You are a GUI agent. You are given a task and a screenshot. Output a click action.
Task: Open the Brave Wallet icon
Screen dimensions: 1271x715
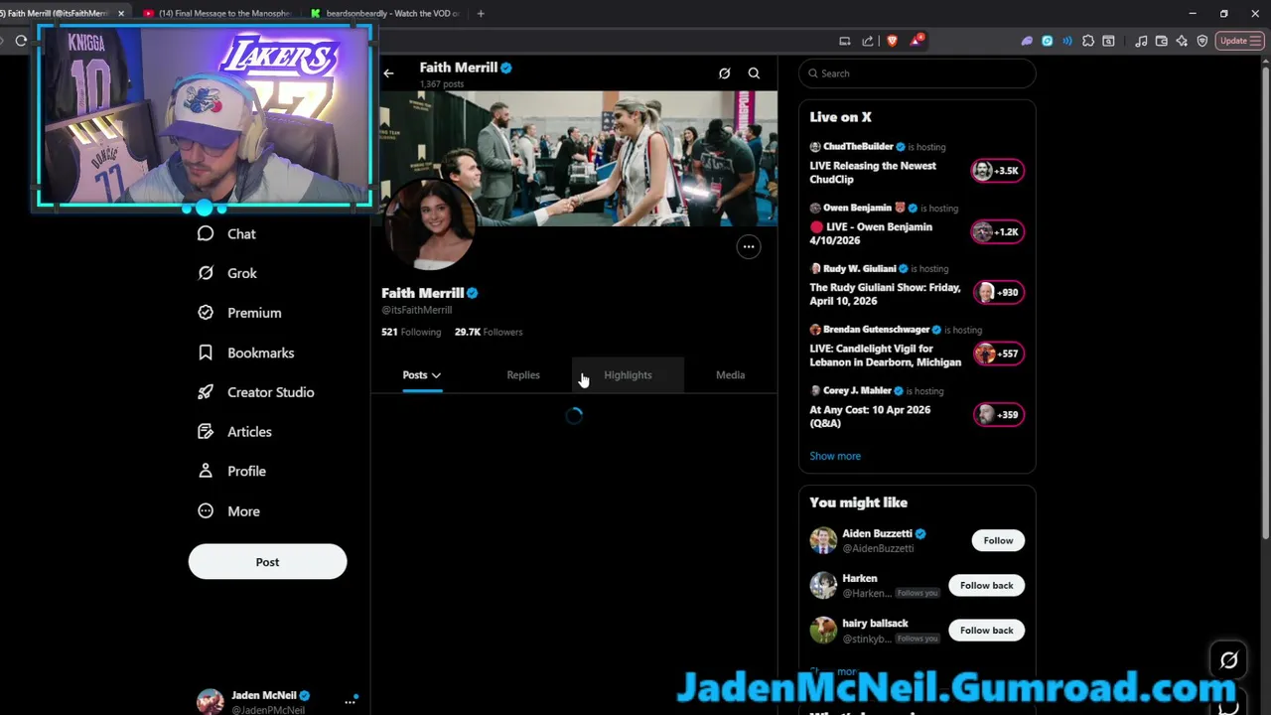[x=1162, y=41]
